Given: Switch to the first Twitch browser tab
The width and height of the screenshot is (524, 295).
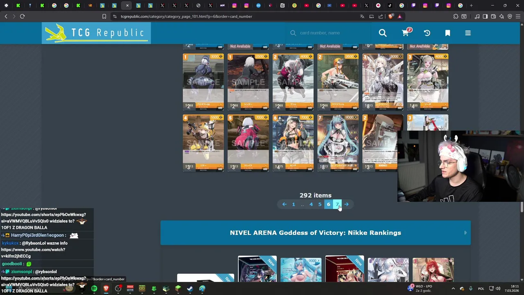Looking at the screenshot, I should click(413, 5).
